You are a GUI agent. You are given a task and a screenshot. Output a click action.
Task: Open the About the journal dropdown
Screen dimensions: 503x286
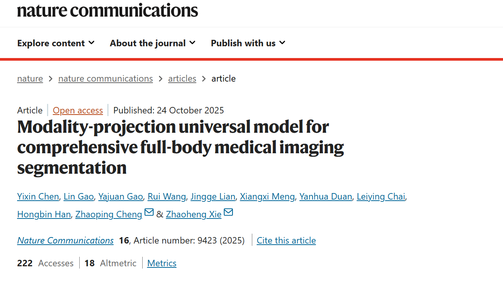[x=152, y=43]
